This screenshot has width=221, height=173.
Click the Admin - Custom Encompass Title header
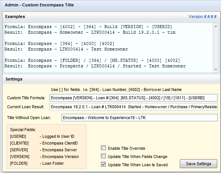(39, 5)
